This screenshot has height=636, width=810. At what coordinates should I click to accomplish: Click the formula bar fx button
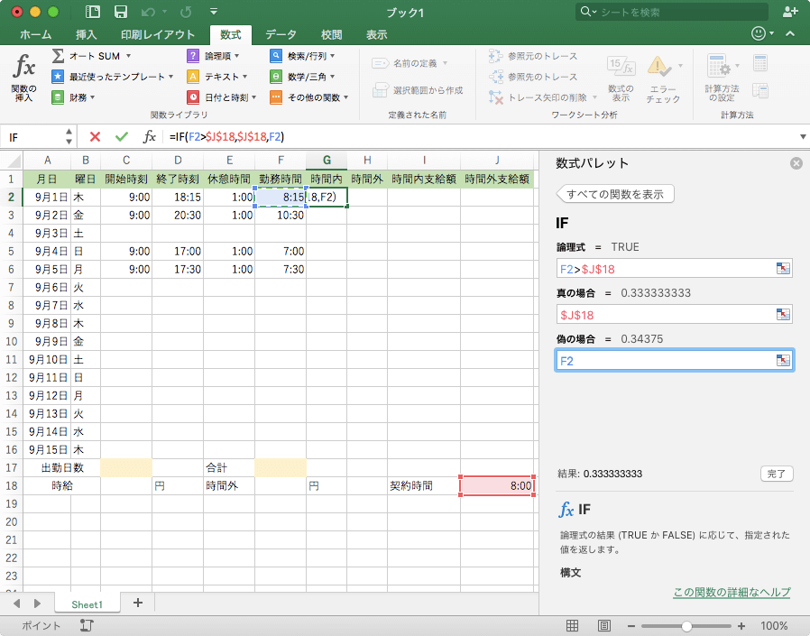[x=150, y=136]
